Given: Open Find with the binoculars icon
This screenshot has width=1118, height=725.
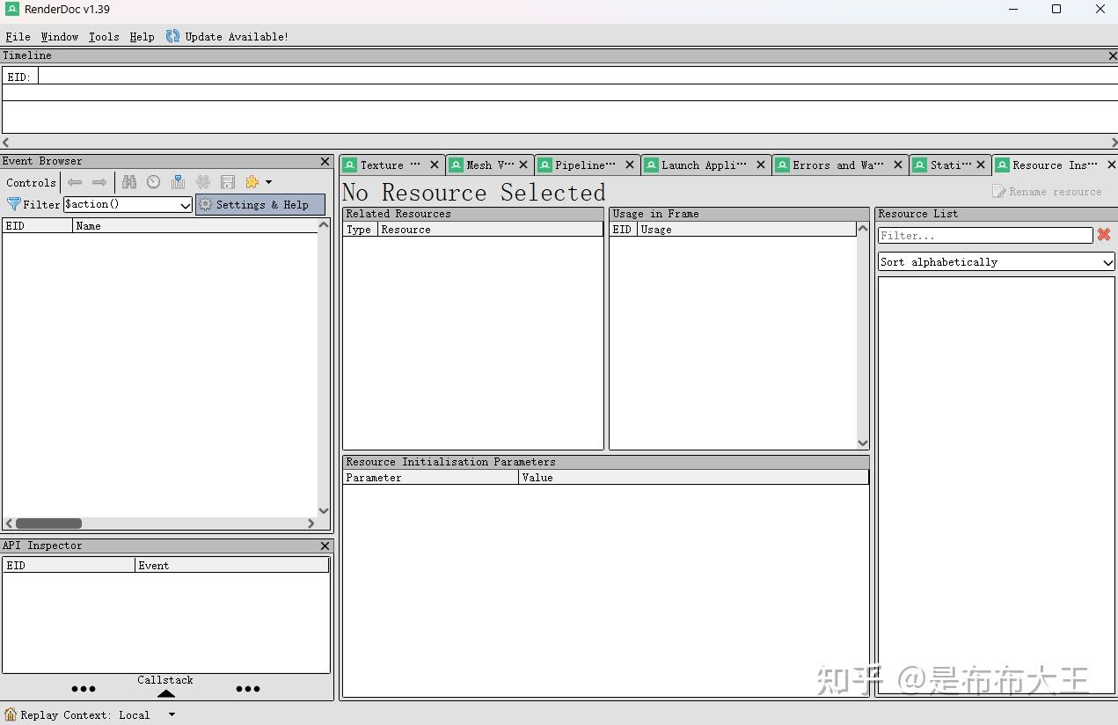Looking at the screenshot, I should (129, 182).
